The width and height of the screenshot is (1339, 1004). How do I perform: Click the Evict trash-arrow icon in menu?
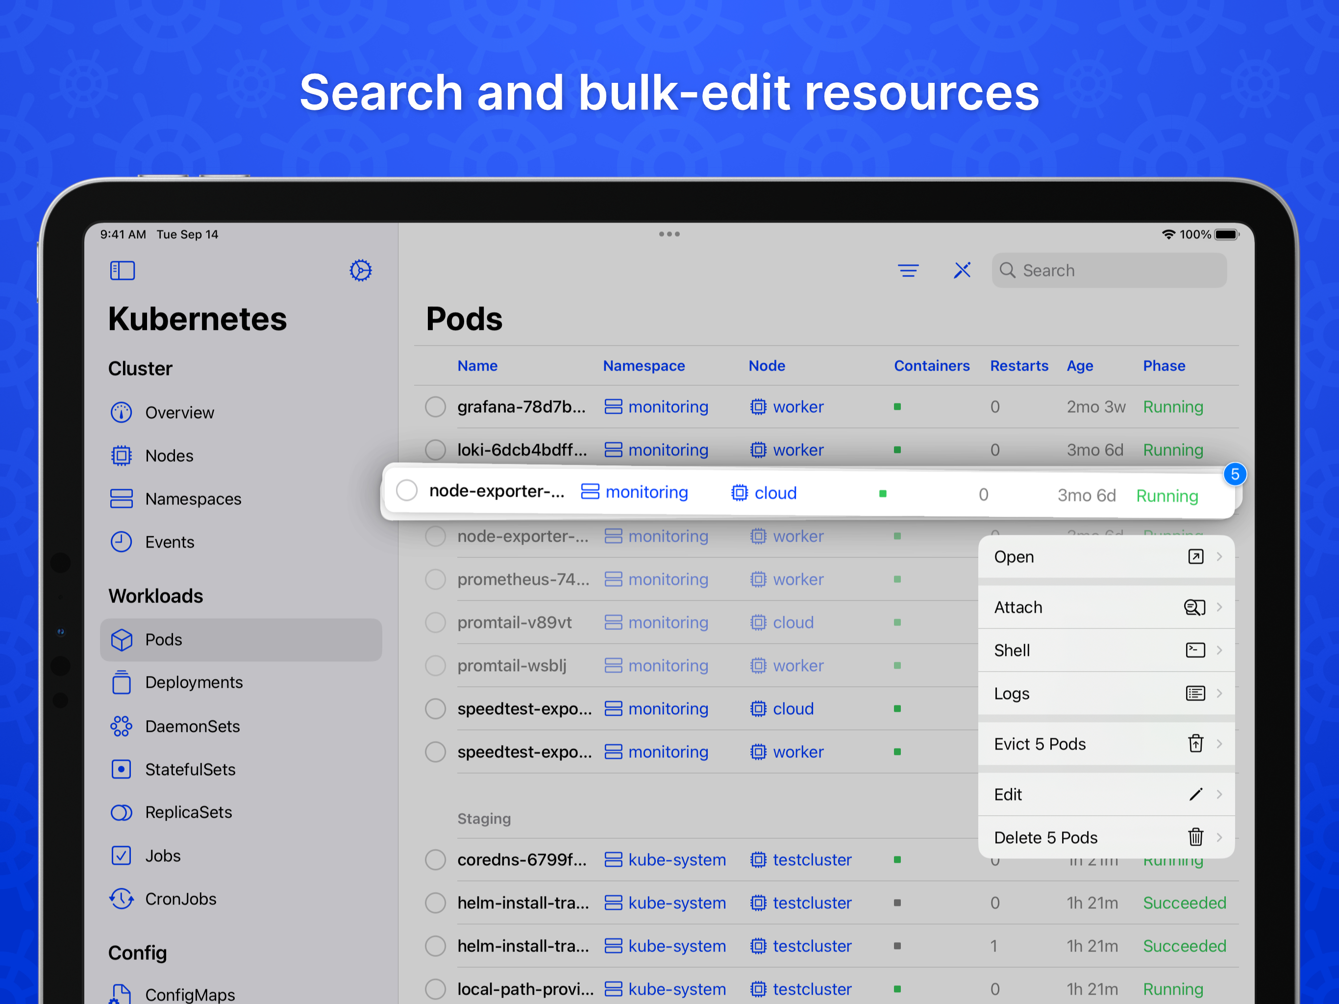[x=1195, y=743]
